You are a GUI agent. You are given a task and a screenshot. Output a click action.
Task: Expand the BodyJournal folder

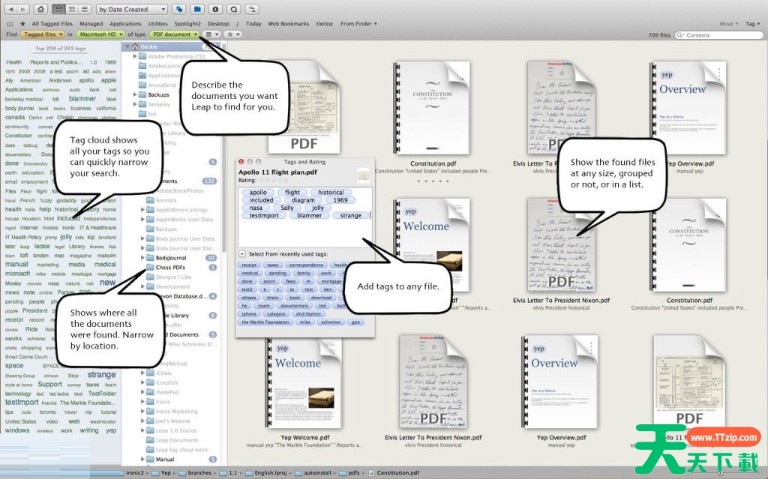tap(143, 258)
